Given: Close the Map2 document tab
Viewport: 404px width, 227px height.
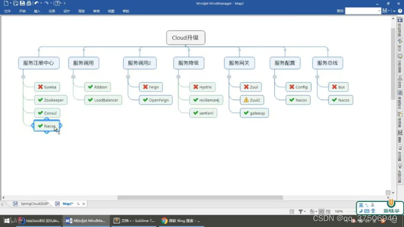Looking at the screenshot, I should (83, 204).
